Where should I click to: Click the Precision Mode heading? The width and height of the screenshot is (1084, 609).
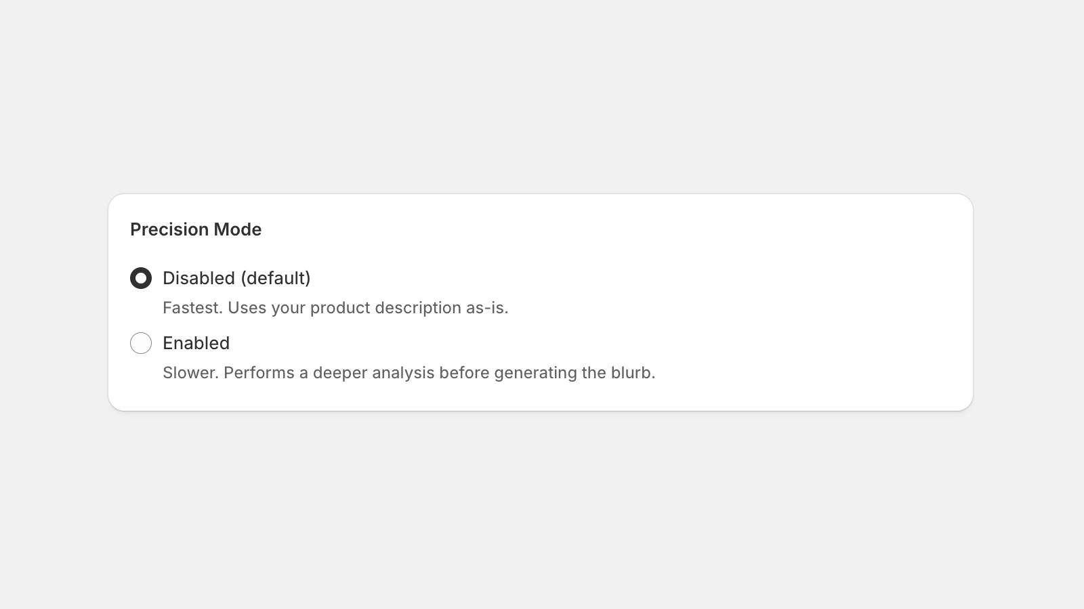[196, 229]
